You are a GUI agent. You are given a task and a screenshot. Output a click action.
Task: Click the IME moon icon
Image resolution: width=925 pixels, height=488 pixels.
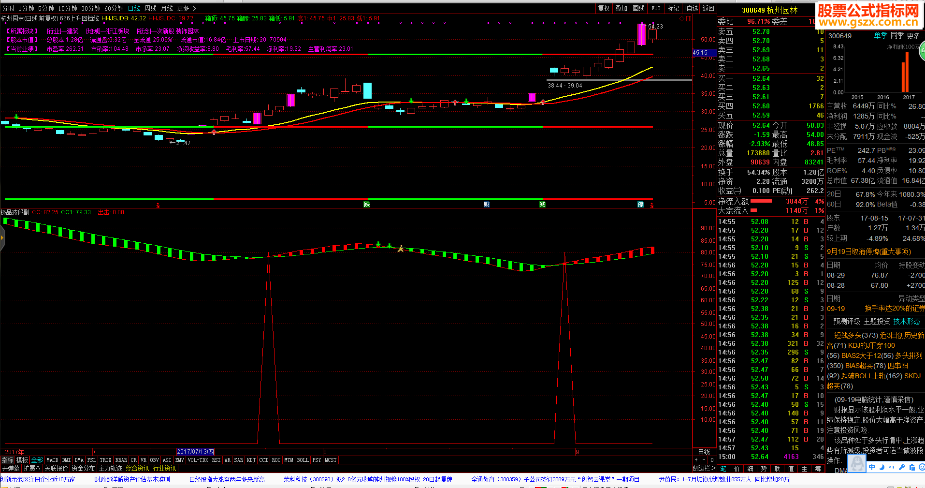coord(882,467)
